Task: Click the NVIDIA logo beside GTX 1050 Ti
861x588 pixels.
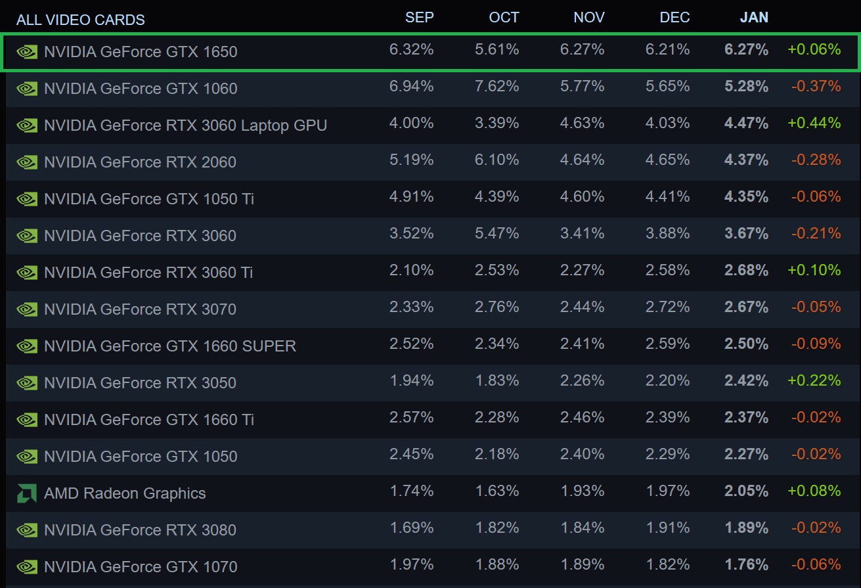Action: (27, 199)
